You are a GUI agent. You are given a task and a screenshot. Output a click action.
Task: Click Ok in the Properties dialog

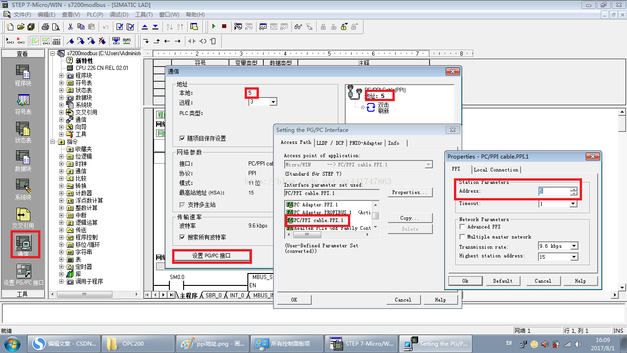pyautogui.click(x=465, y=281)
